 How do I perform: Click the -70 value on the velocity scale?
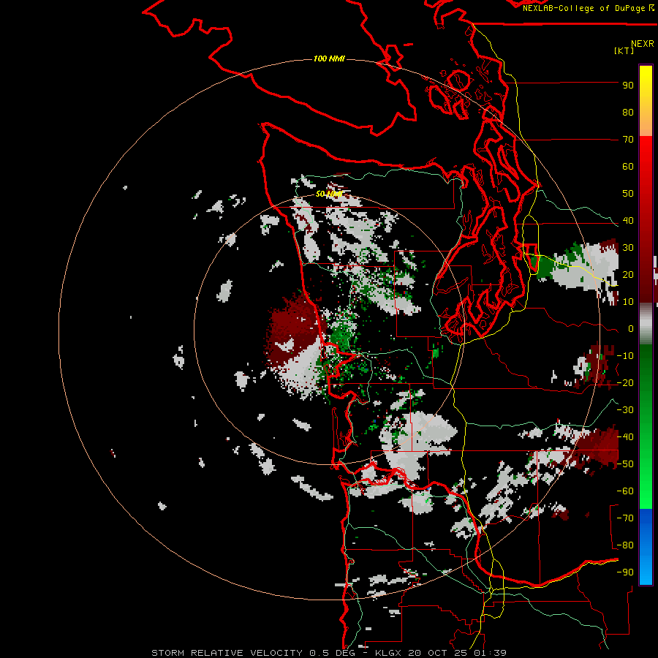tap(625, 518)
